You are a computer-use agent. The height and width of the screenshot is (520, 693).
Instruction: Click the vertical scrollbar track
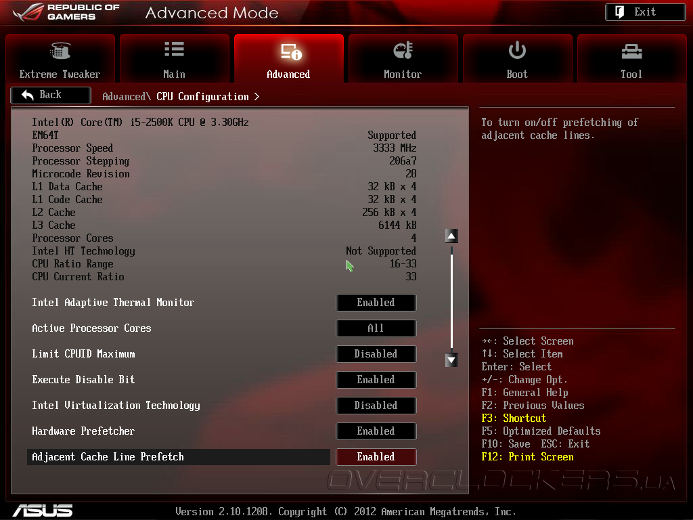(451, 298)
